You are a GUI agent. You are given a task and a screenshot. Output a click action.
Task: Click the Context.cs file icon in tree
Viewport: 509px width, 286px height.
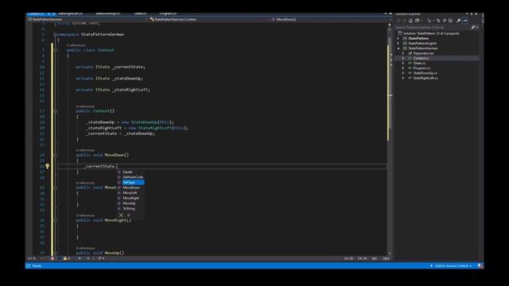pyautogui.click(x=410, y=58)
